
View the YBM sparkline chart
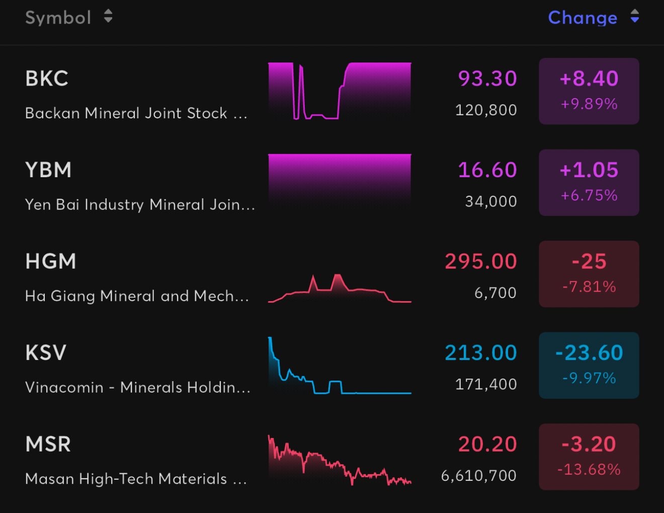click(x=340, y=182)
